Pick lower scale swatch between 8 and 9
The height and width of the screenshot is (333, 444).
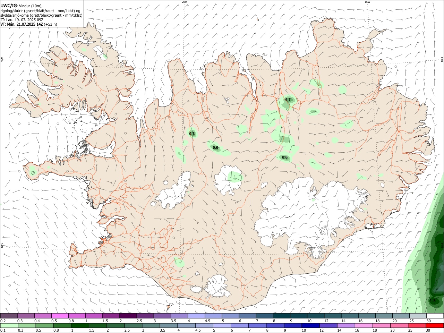tap(275, 325)
